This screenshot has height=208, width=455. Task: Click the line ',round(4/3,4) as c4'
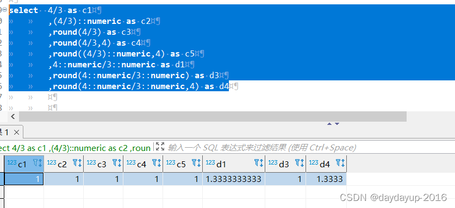[95, 43]
